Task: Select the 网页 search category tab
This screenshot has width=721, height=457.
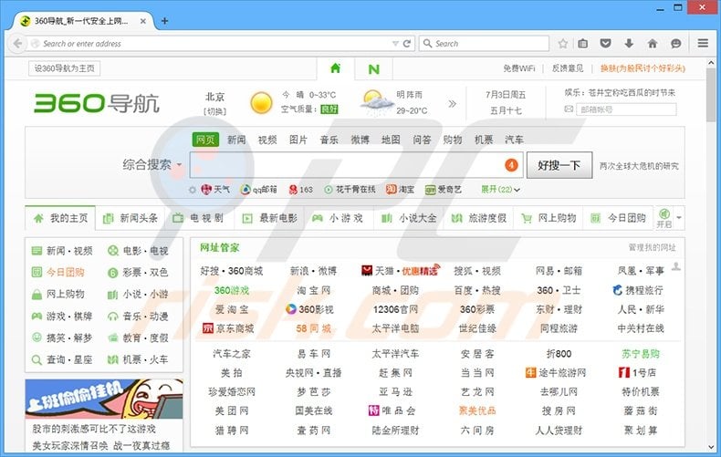Action: (x=205, y=140)
